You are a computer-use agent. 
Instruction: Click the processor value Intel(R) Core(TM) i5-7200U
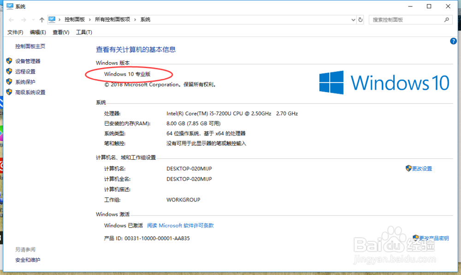pos(232,113)
